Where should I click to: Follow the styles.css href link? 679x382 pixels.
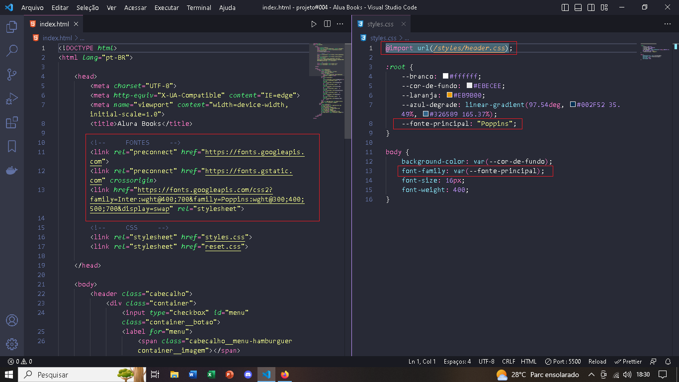[225, 237]
